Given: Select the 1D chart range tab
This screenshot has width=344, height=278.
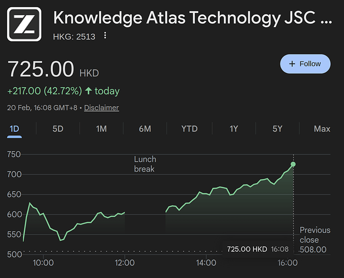Looking at the screenshot, I should click(14, 129).
